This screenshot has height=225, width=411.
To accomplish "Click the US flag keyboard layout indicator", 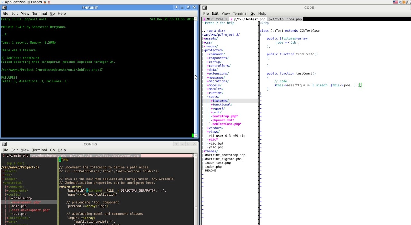I will tap(396, 2).
